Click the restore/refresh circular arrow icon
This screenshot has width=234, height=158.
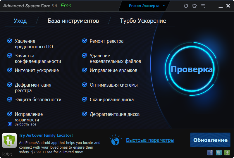[186, 6]
